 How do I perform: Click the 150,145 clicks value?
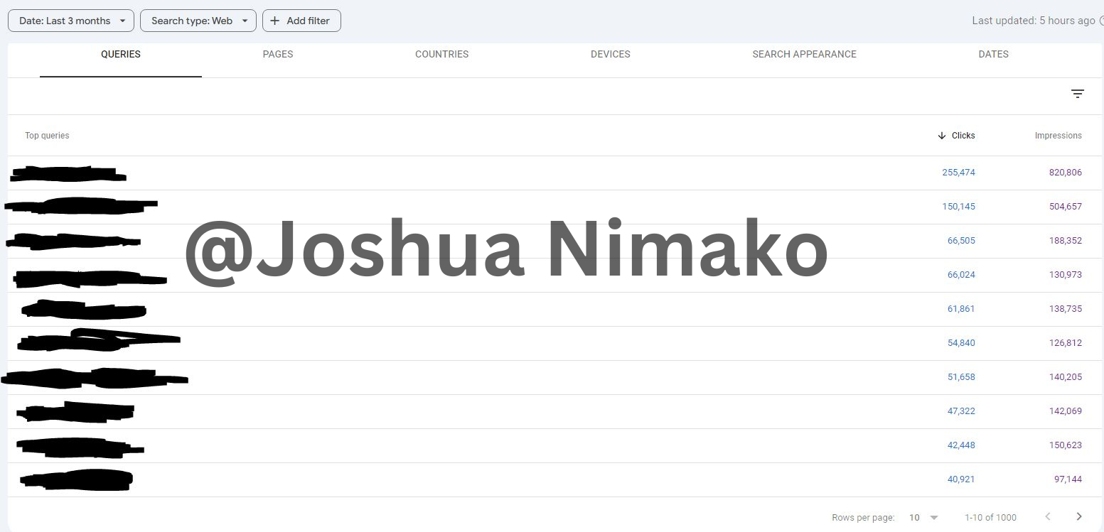958,207
